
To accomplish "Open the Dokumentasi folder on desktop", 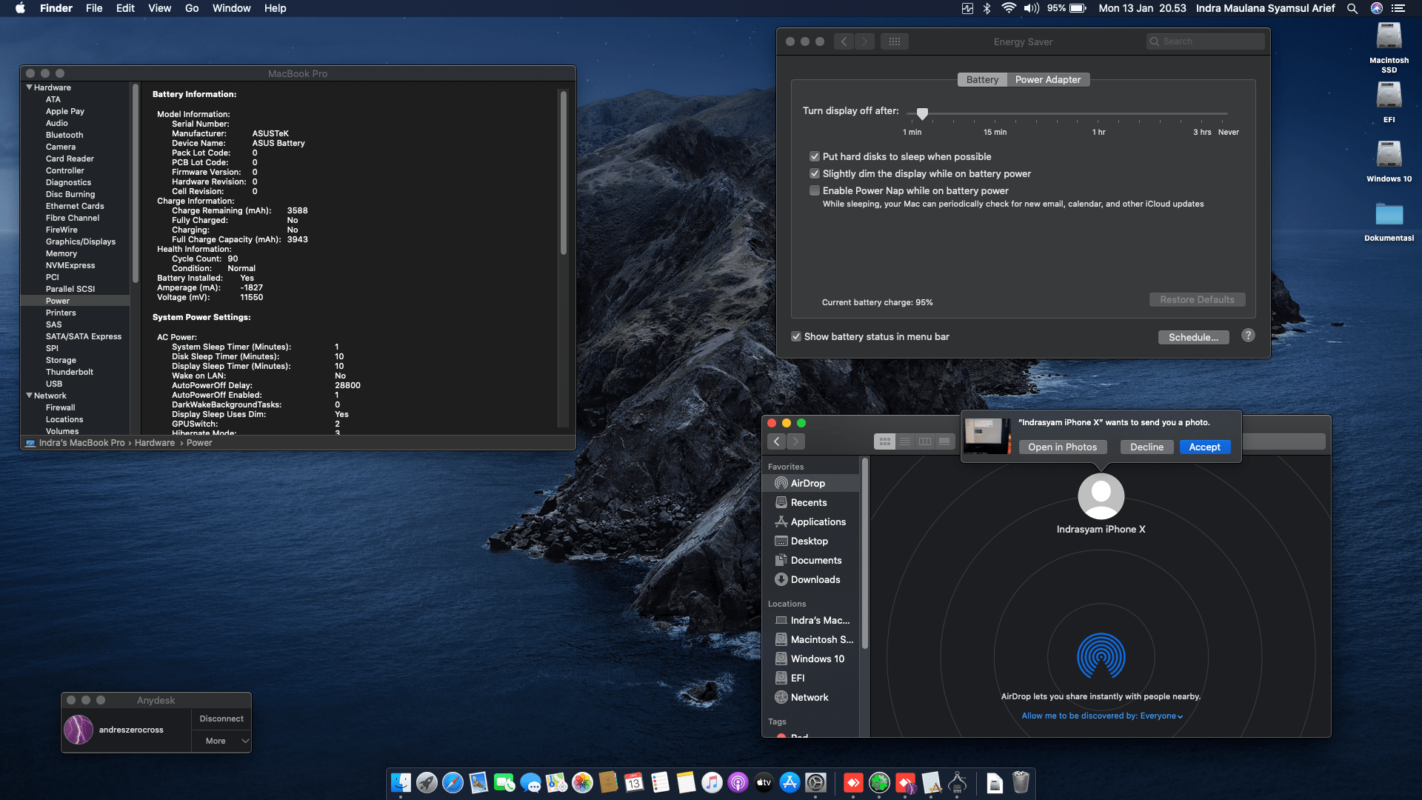I will coord(1389,215).
